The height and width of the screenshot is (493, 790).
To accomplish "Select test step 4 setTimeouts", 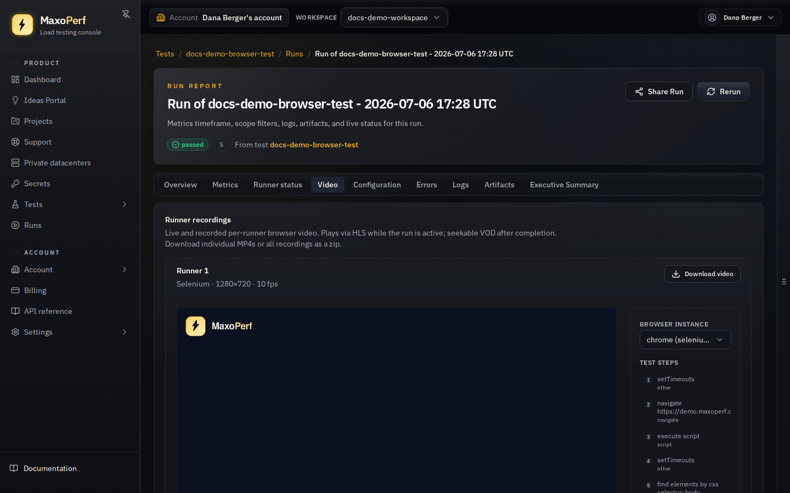I will (x=685, y=464).
